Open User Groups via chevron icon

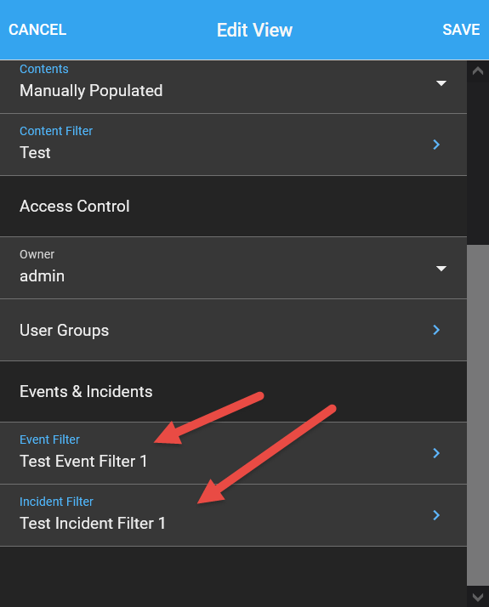point(437,330)
